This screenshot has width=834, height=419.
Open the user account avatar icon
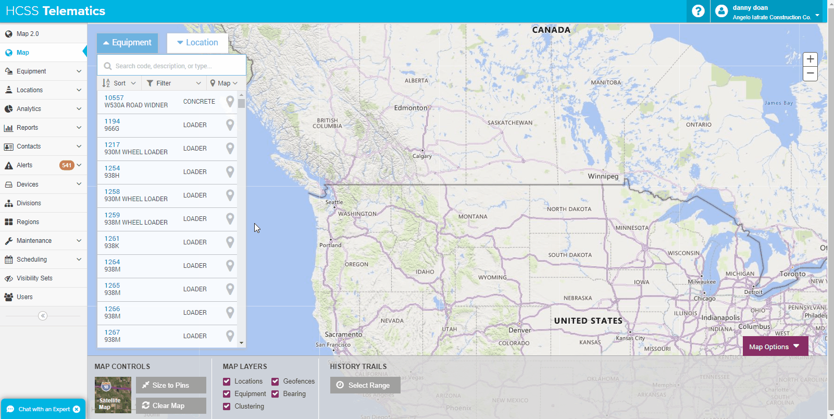pyautogui.click(x=721, y=11)
